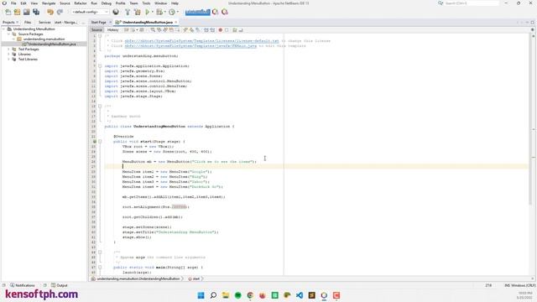Run the project with the green arrow
537x302 pixels.
pyautogui.click(x=148, y=12)
